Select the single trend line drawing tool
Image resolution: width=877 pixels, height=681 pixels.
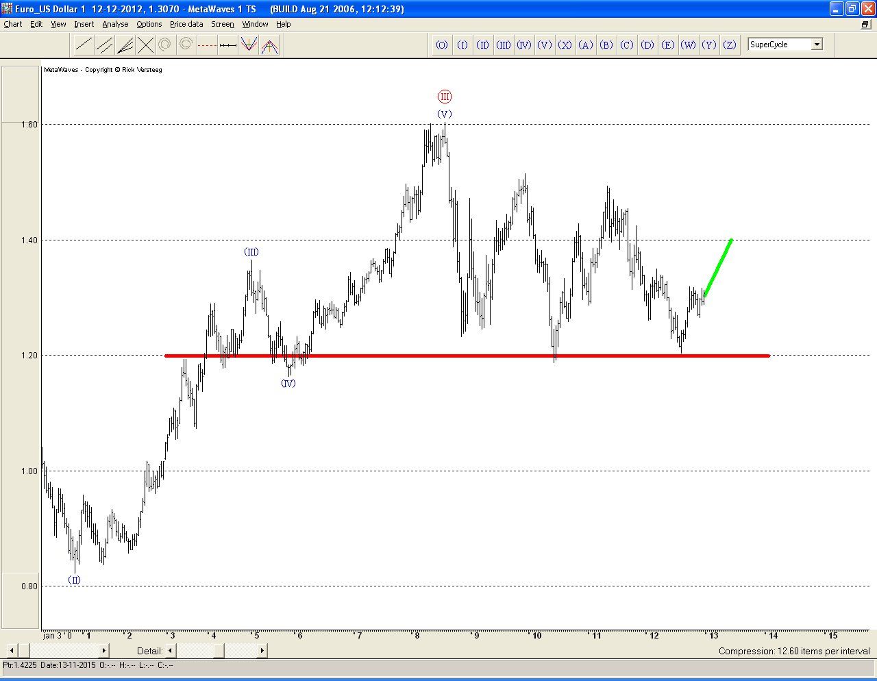pos(84,45)
